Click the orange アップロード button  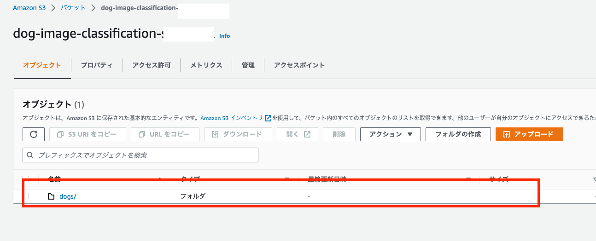(529, 134)
